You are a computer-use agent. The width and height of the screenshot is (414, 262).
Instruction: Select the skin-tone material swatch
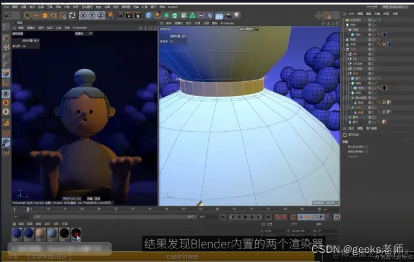40,234
